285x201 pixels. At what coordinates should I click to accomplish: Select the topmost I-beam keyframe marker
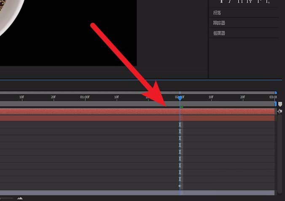[x=180, y=125]
